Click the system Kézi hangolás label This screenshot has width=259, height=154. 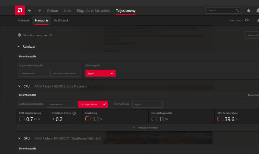click(x=93, y=65)
